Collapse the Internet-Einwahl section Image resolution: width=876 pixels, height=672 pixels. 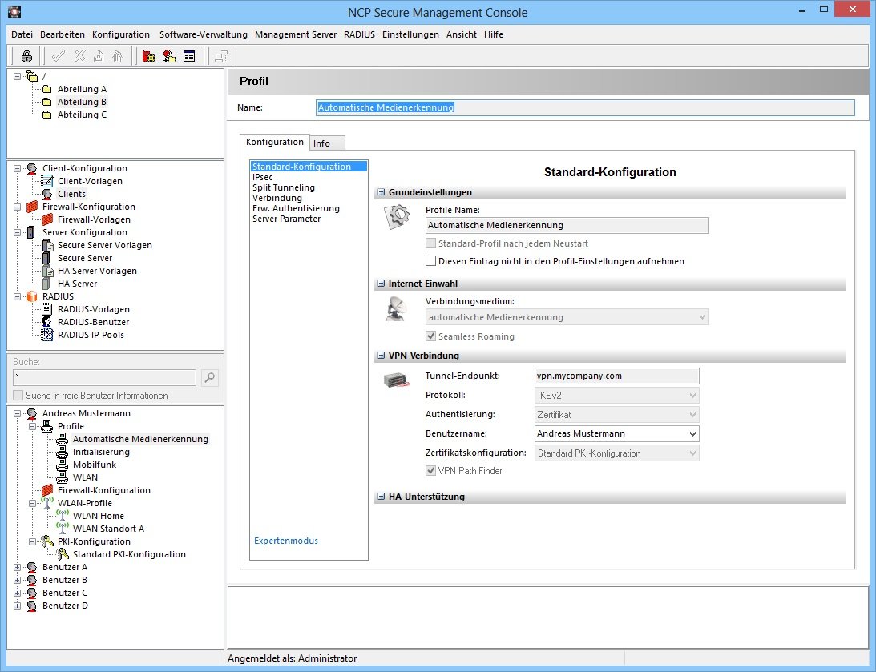point(381,284)
